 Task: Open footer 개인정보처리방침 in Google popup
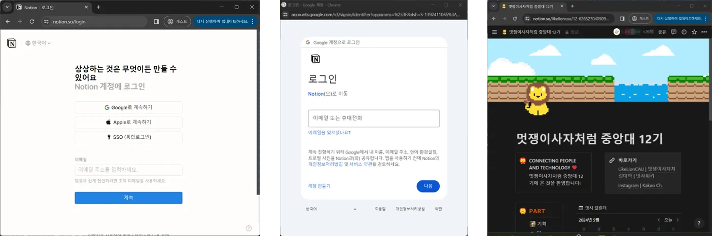point(410,209)
